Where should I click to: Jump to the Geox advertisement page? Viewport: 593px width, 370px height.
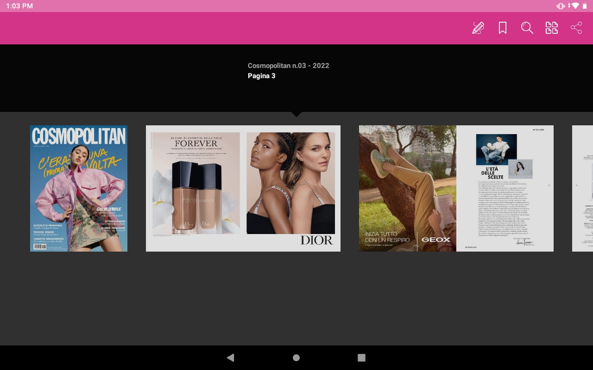click(407, 188)
